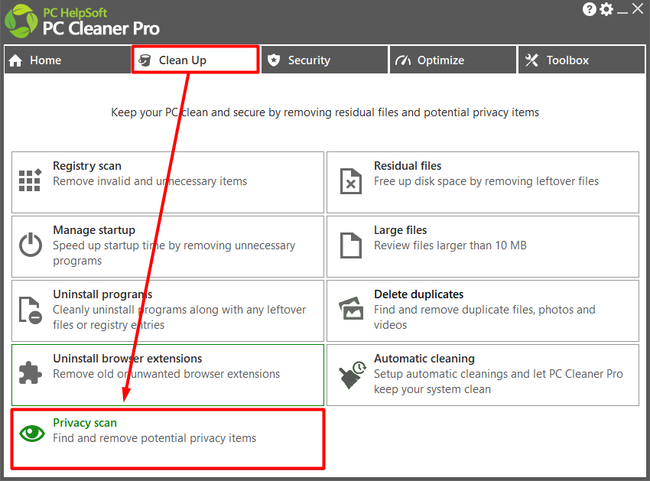Viewport: 650px width, 481px height.
Task: Open Uninstall programs
Action: (168, 311)
